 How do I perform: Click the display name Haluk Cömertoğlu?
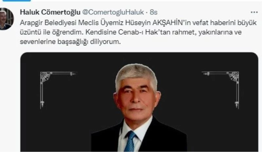pos(50,12)
